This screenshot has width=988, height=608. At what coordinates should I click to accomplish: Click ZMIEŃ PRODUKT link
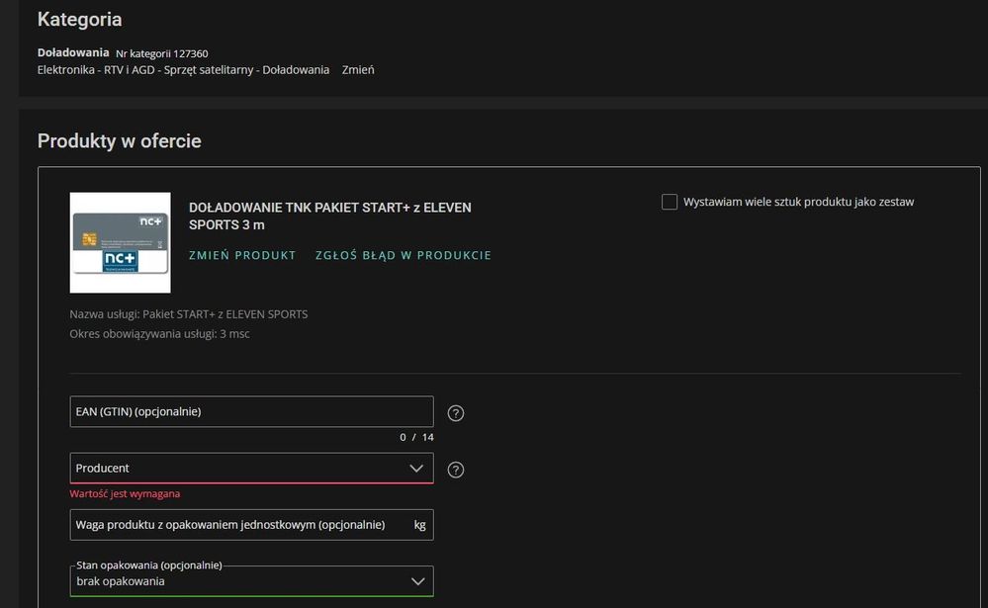click(242, 255)
